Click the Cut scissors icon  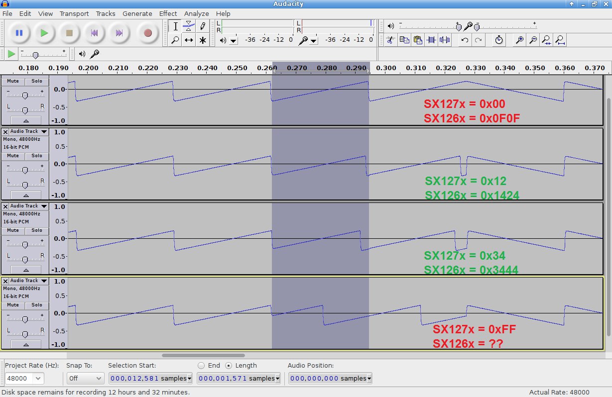[x=391, y=40]
